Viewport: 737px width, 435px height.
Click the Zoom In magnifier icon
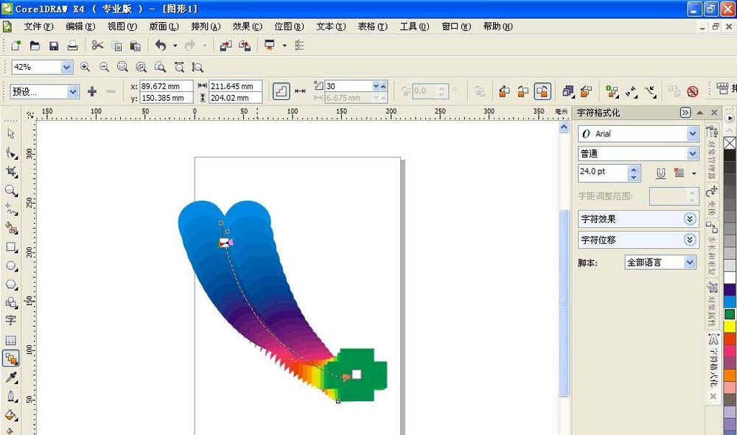tap(85, 67)
